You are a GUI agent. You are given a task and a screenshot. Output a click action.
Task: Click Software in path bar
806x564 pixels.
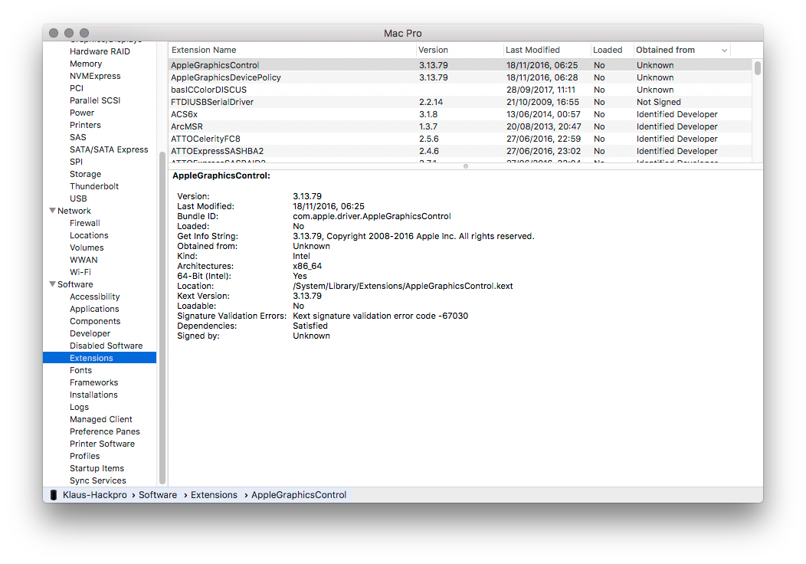(158, 494)
